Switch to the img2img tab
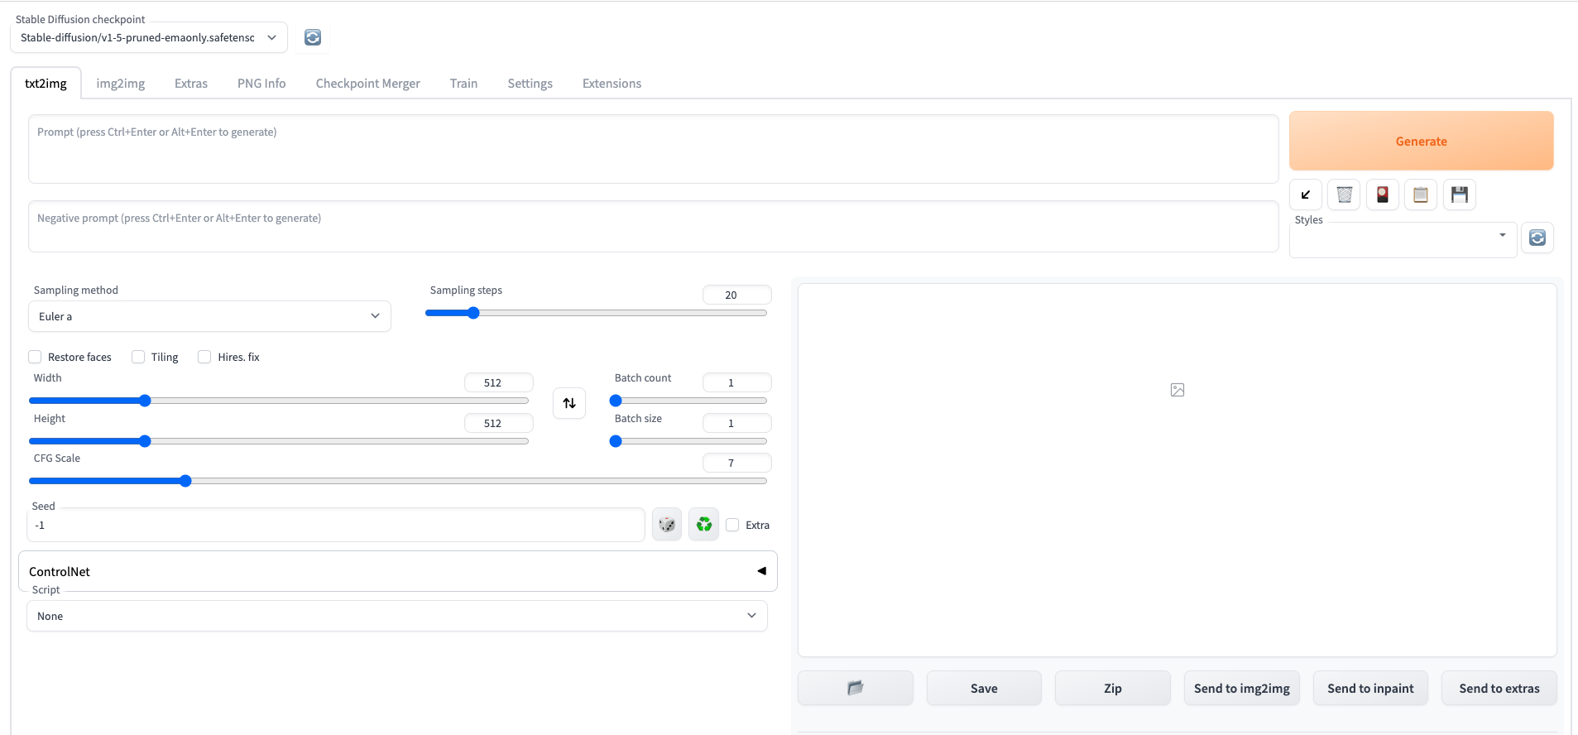Viewport: 1578px width, 735px height. click(x=120, y=84)
